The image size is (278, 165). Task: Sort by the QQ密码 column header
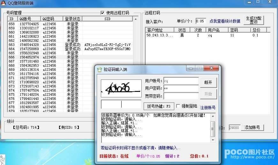coord(52,19)
